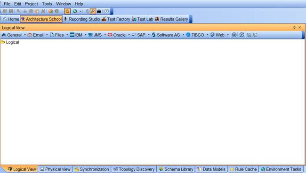
Task: Open dropdown arrow beside the globe icon
Action: point(81,11)
